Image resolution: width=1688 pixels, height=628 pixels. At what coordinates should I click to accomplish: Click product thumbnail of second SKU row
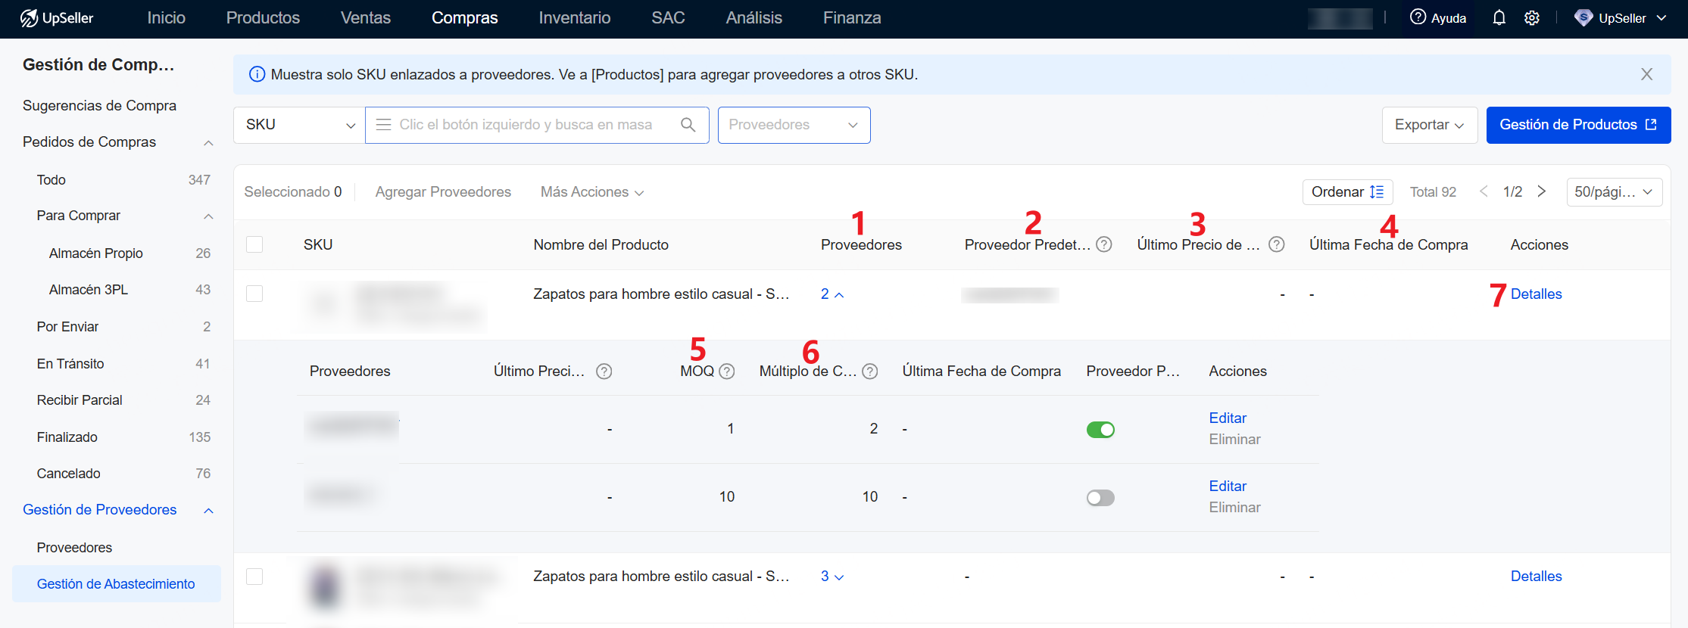(x=326, y=587)
